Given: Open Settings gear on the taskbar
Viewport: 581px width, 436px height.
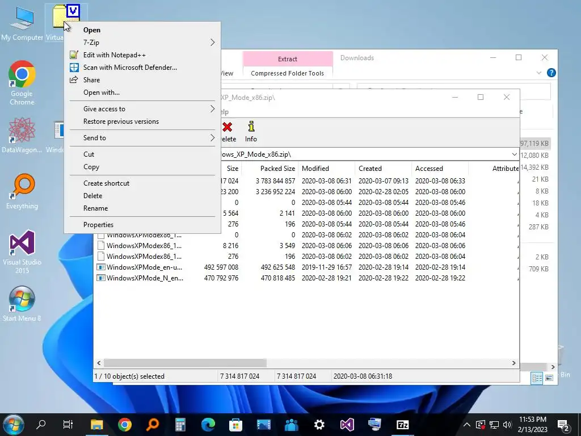Looking at the screenshot, I should coord(319,425).
